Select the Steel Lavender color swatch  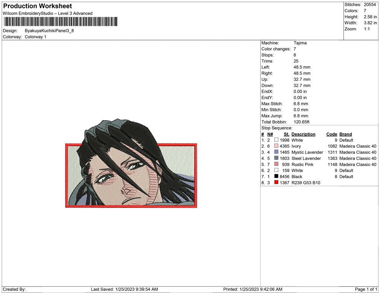276,158
